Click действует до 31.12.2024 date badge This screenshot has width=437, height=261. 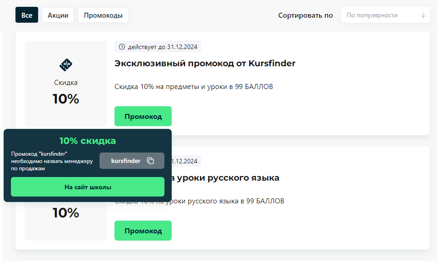pos(158,47)
